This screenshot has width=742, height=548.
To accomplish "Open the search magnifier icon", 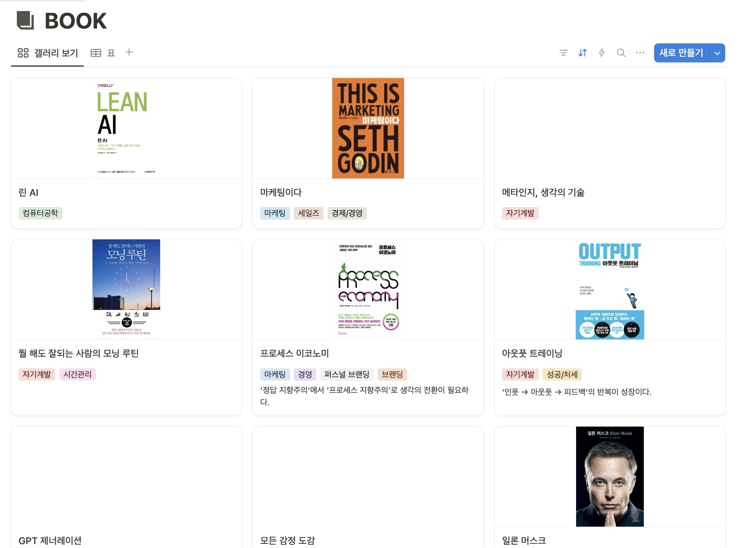I will pyautogui.click(x=621, y=53).
